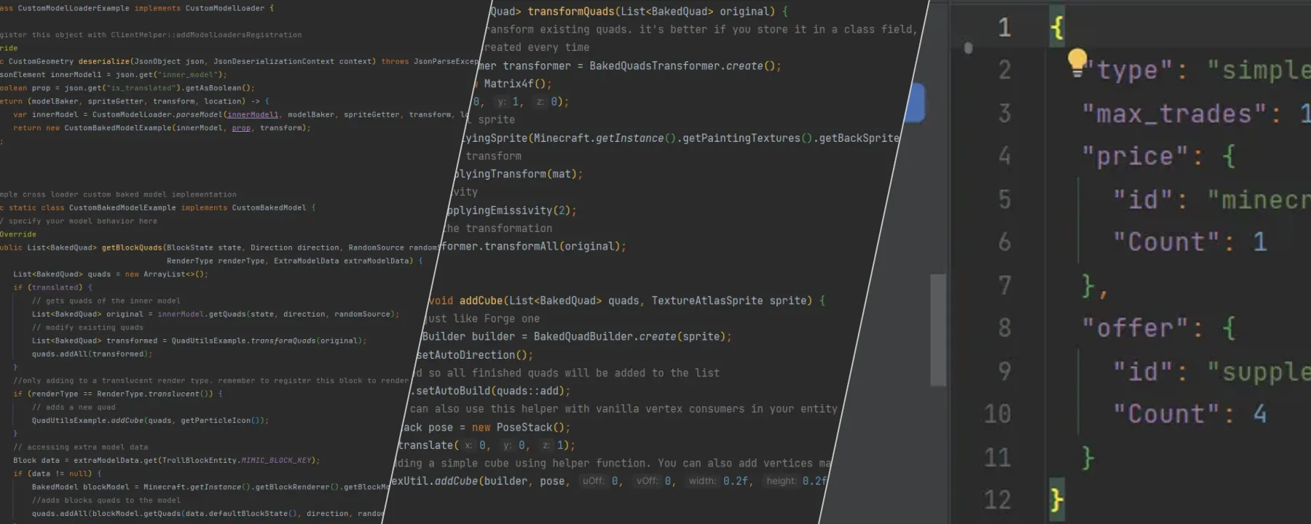Click the highlighted closing brace on line 12
This screenshot has height=524, width=1311.
1057,500
